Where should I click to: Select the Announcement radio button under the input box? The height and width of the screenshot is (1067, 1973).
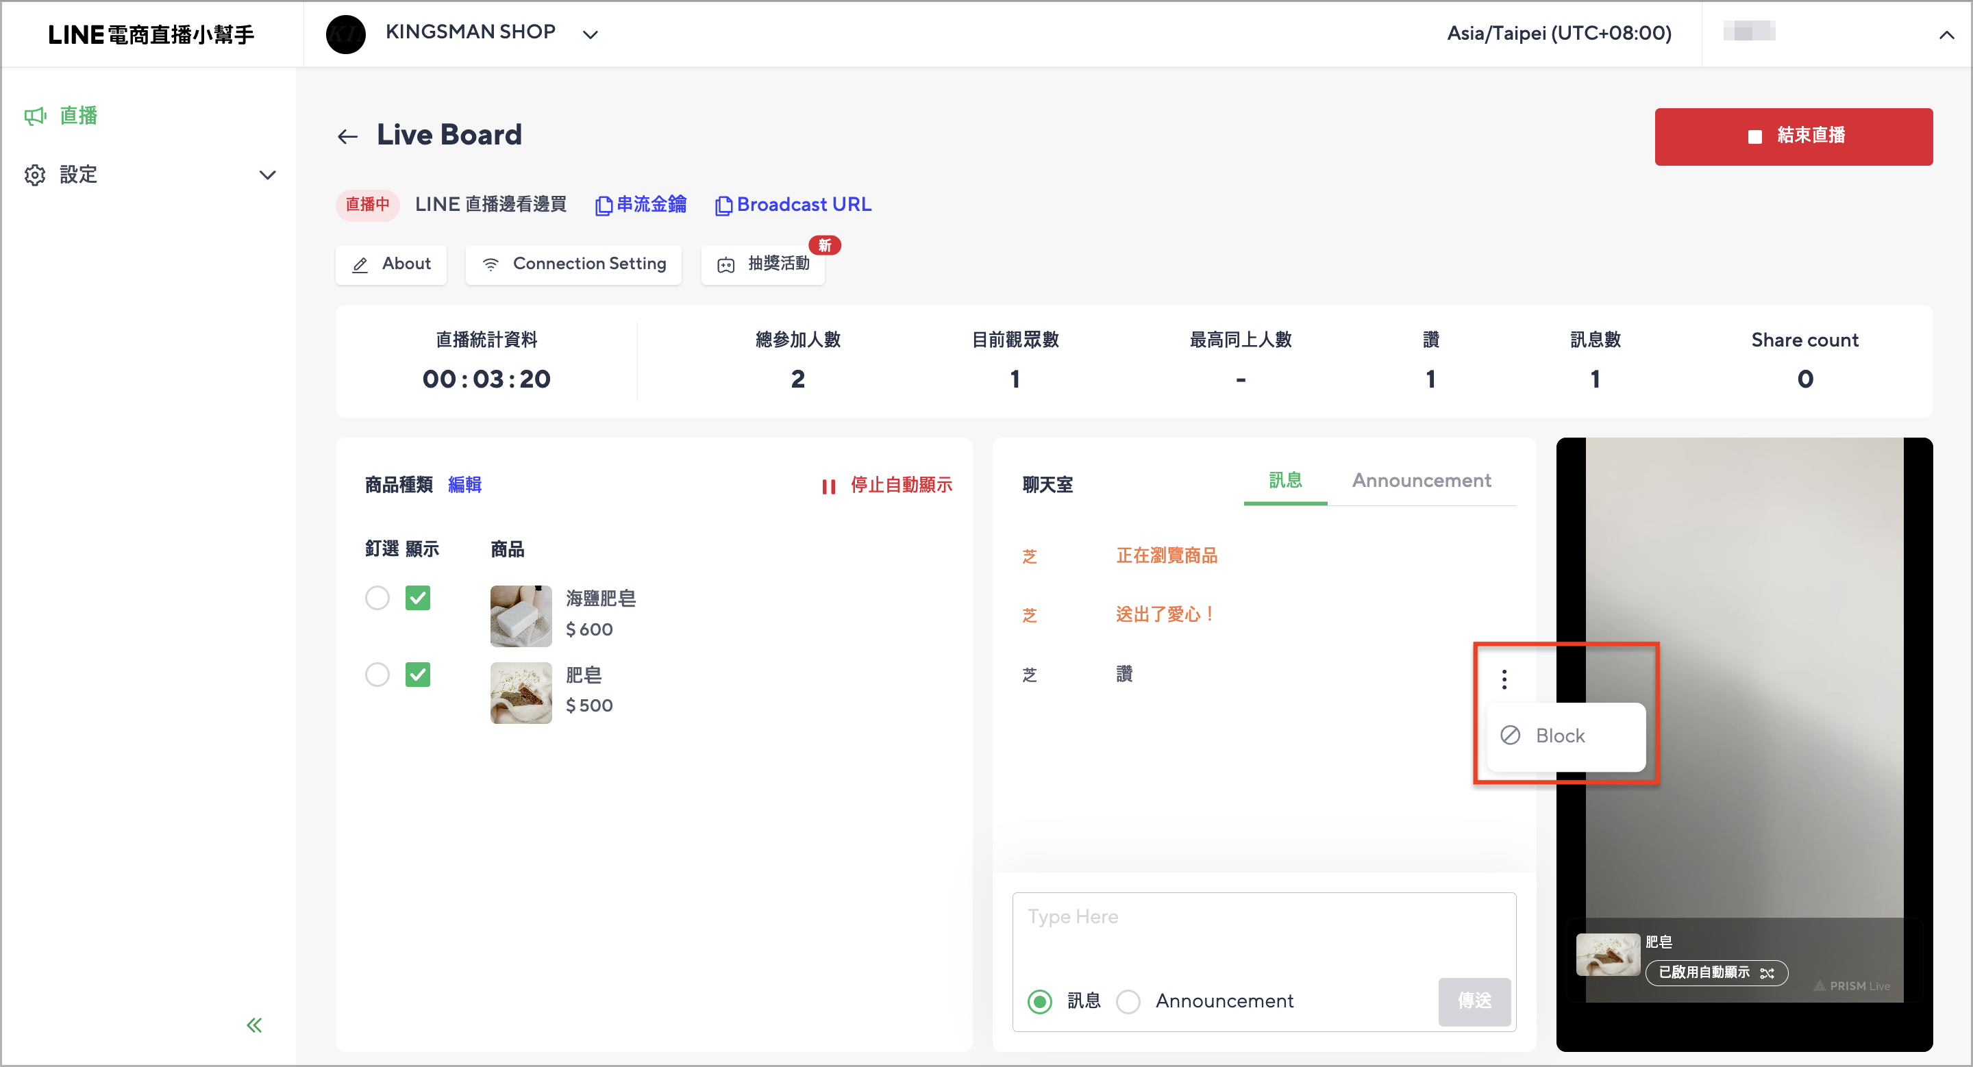click(x=1128, y=1001)
